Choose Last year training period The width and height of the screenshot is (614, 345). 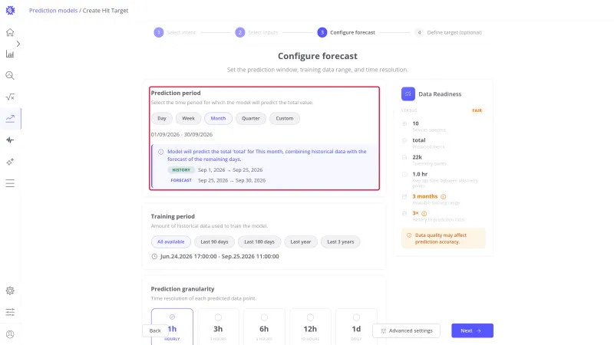(x=301, y=242)
